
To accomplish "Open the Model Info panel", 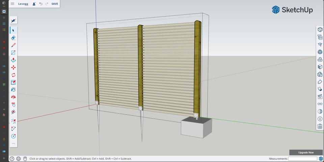I will [320, 119].
